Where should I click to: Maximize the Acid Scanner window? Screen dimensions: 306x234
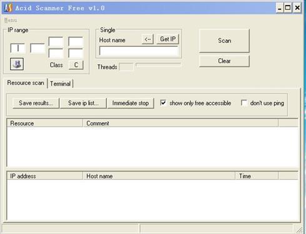point(288,8)
